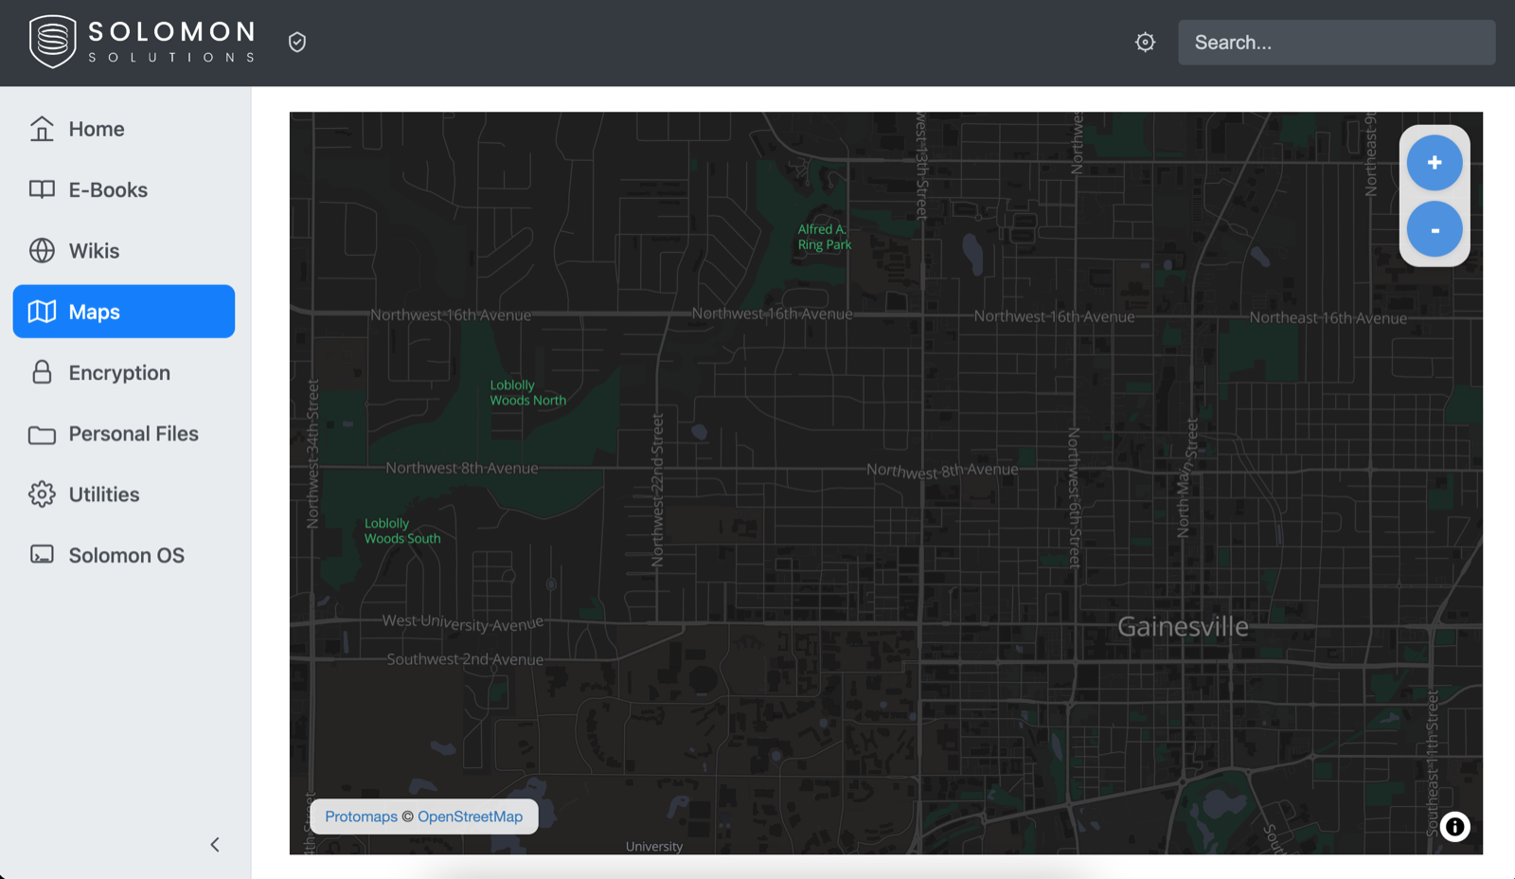Click the gear icon beside Utilities
1515x879 pixels.
coord(42,494)
